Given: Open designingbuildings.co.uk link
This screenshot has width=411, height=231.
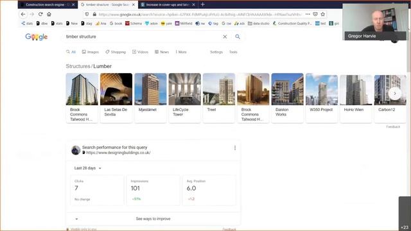Looking at the screenshot, I should tap(118, 153).
